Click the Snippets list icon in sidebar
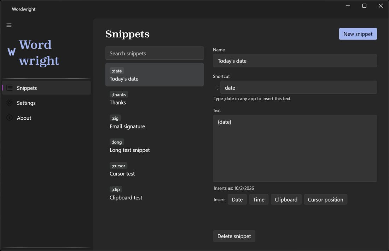 point(10,88)
